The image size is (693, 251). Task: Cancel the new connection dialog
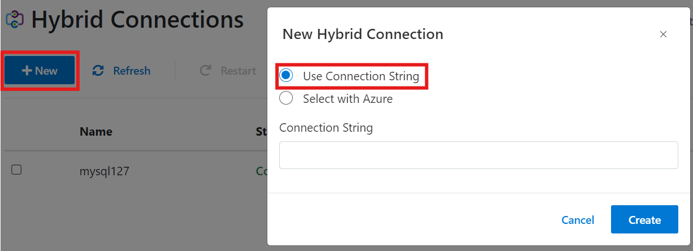578,220
